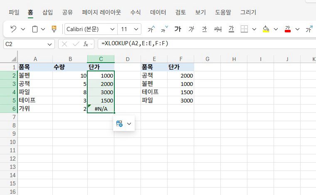Toggle Underline formatting
This screenshot has height=195, width=316.
[x=204, y=29]
